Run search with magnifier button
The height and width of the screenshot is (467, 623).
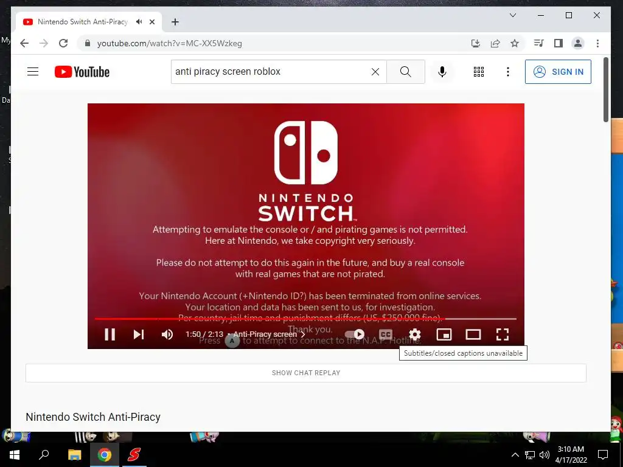coord(406,72)
